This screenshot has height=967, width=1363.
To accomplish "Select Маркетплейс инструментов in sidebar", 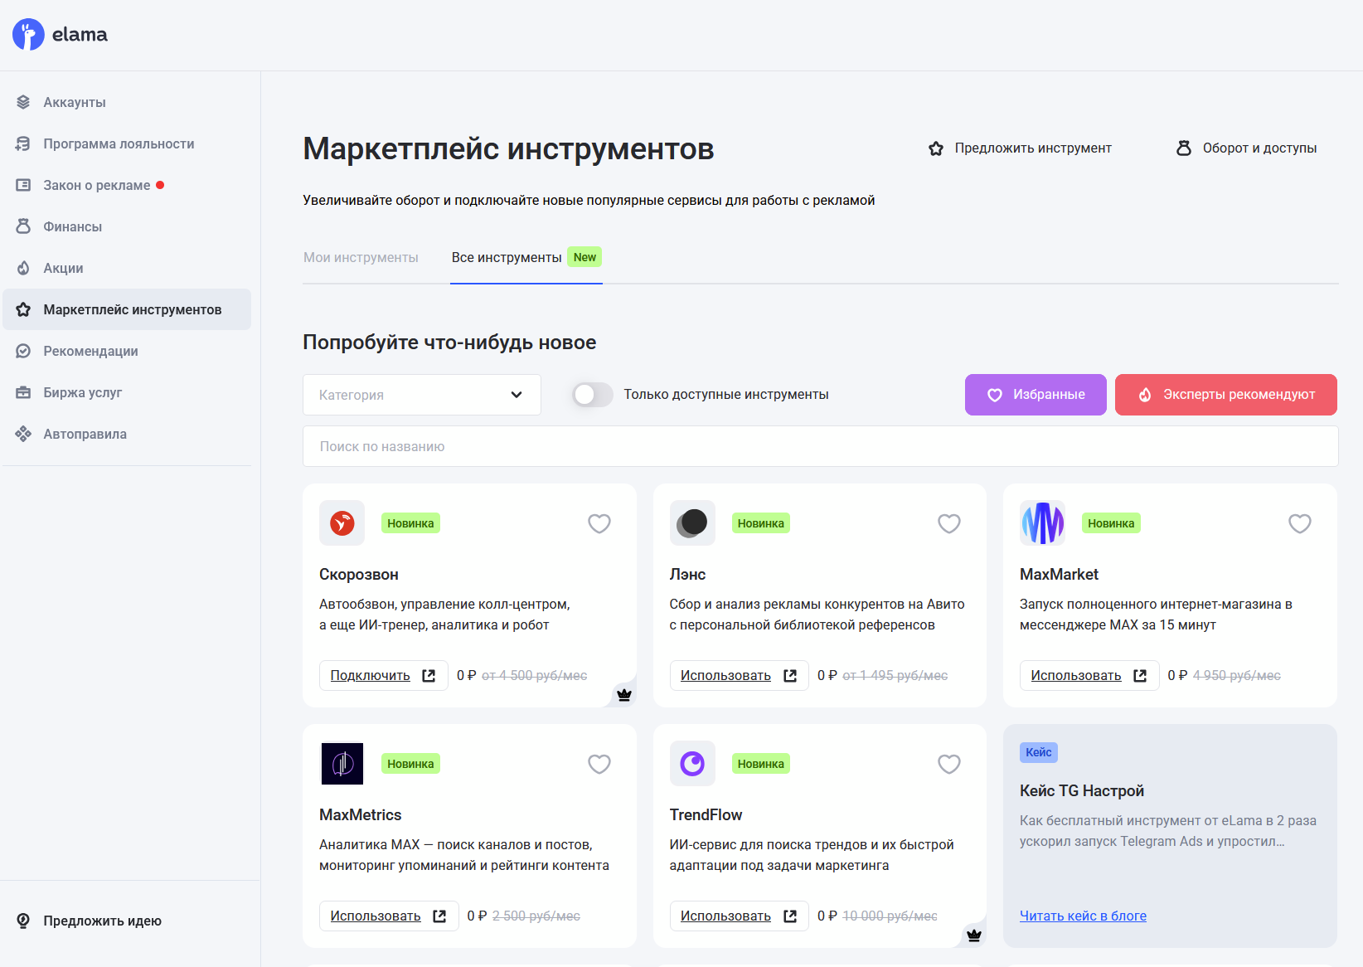I will (x=127, y=309).
